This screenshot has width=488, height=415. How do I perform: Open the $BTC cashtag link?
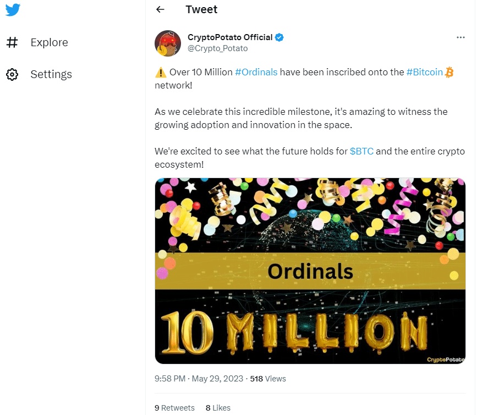(361, 151)
